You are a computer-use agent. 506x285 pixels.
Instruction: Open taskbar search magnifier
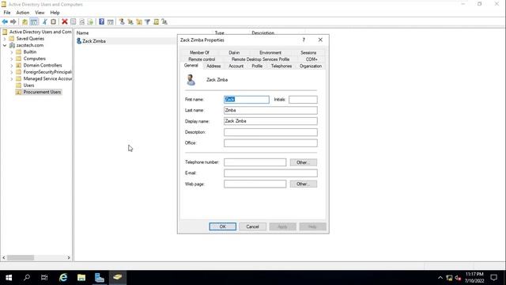click(27, 278)
